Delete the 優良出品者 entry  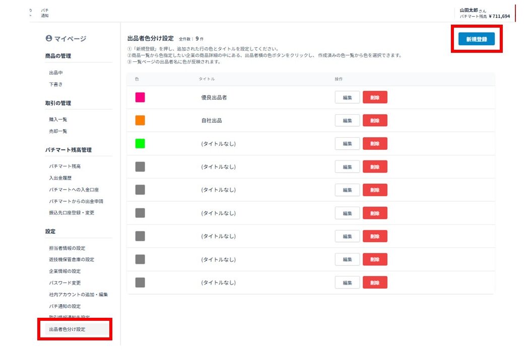(x=375, y=98)
